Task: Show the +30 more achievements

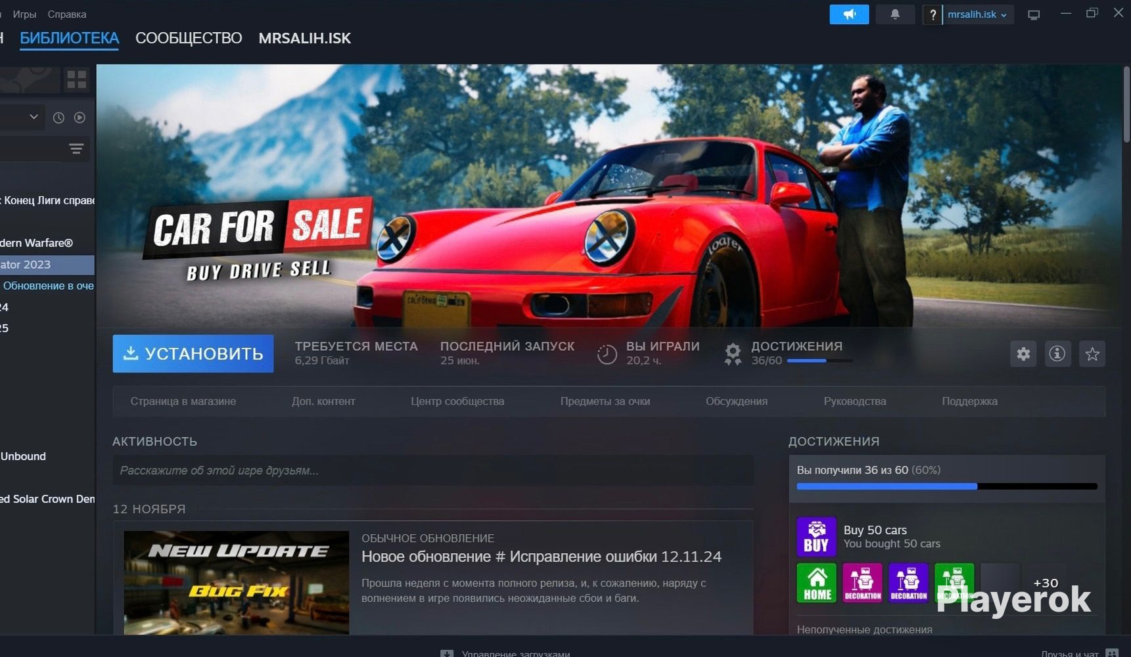Action: (1046, 583)
